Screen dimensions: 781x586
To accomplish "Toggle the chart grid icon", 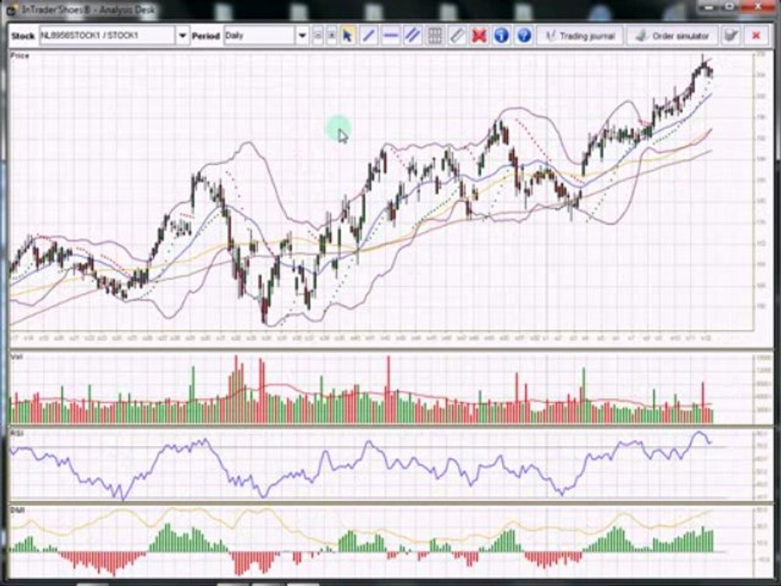I will [x=434, y=36].
